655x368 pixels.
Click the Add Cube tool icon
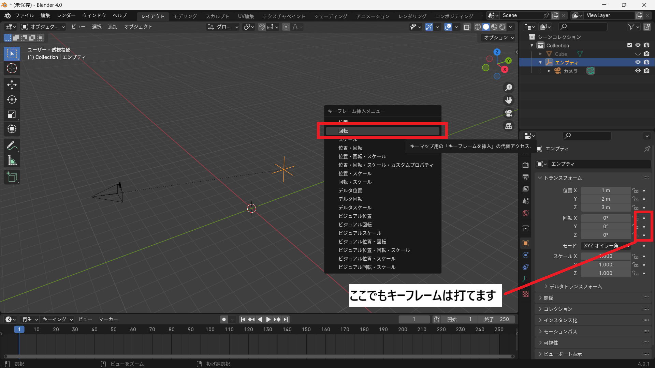(12, 177)
